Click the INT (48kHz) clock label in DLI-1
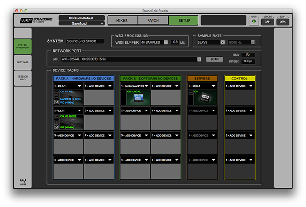306x207 pixels. (x=67, y=127)
